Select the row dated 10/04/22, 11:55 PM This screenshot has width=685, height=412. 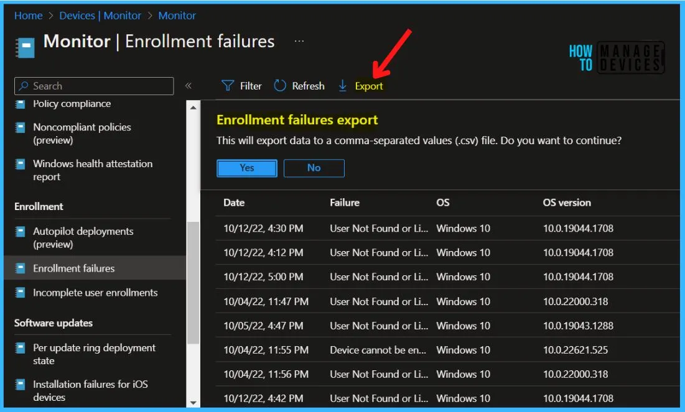click(x=447, y=350)
